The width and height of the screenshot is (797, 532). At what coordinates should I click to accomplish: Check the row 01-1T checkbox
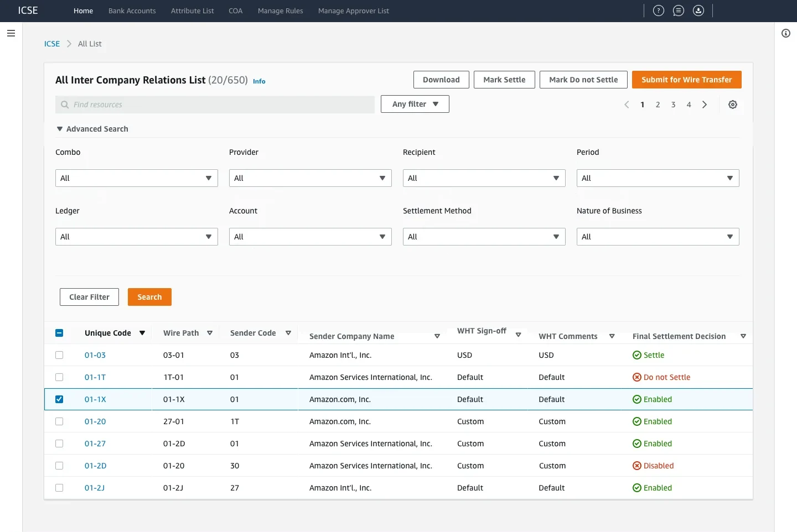[x=59, y=377]
